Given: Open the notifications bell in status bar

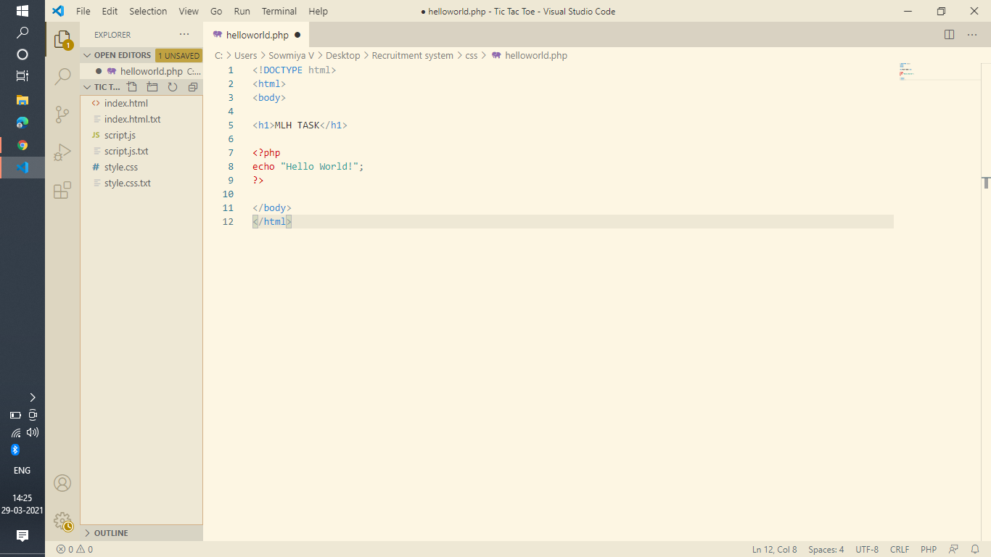Looking at the screenshot, I should tap(975, 549).
